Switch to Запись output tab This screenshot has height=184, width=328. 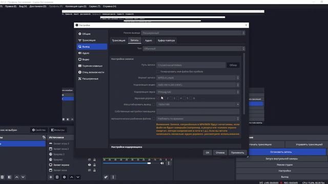point(134,40)
